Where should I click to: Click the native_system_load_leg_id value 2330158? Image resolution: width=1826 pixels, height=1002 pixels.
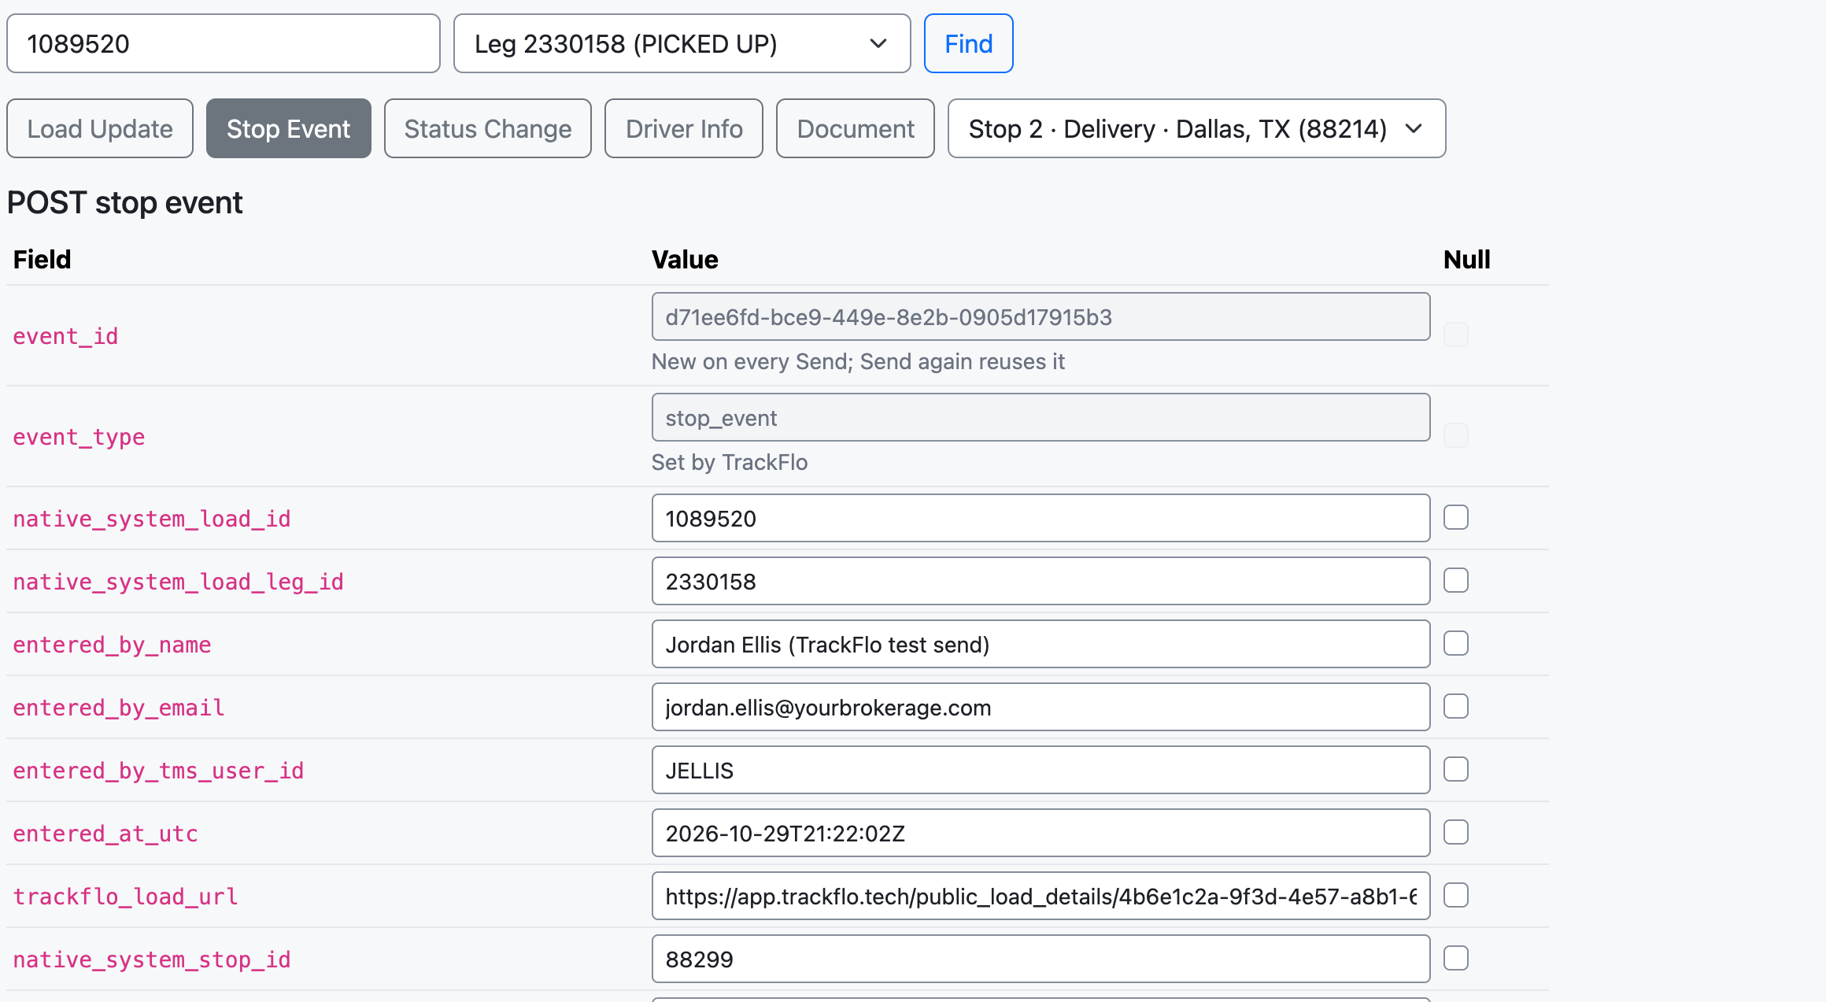pos(1041,581)
